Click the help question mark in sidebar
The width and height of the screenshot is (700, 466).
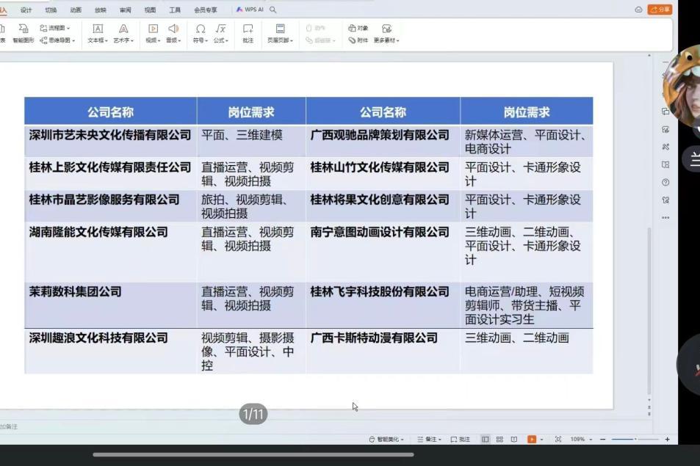click(x=665, y=182)
